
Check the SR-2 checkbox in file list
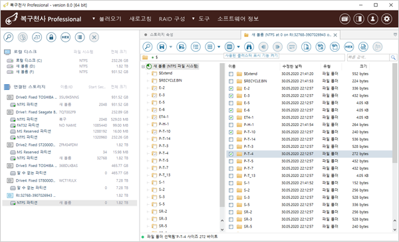click(x=231, y=212)
